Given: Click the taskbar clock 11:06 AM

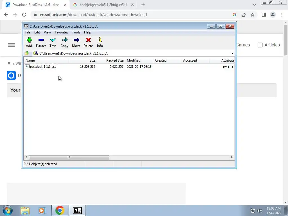Looking at the screenshot, I should coord(274,208).
